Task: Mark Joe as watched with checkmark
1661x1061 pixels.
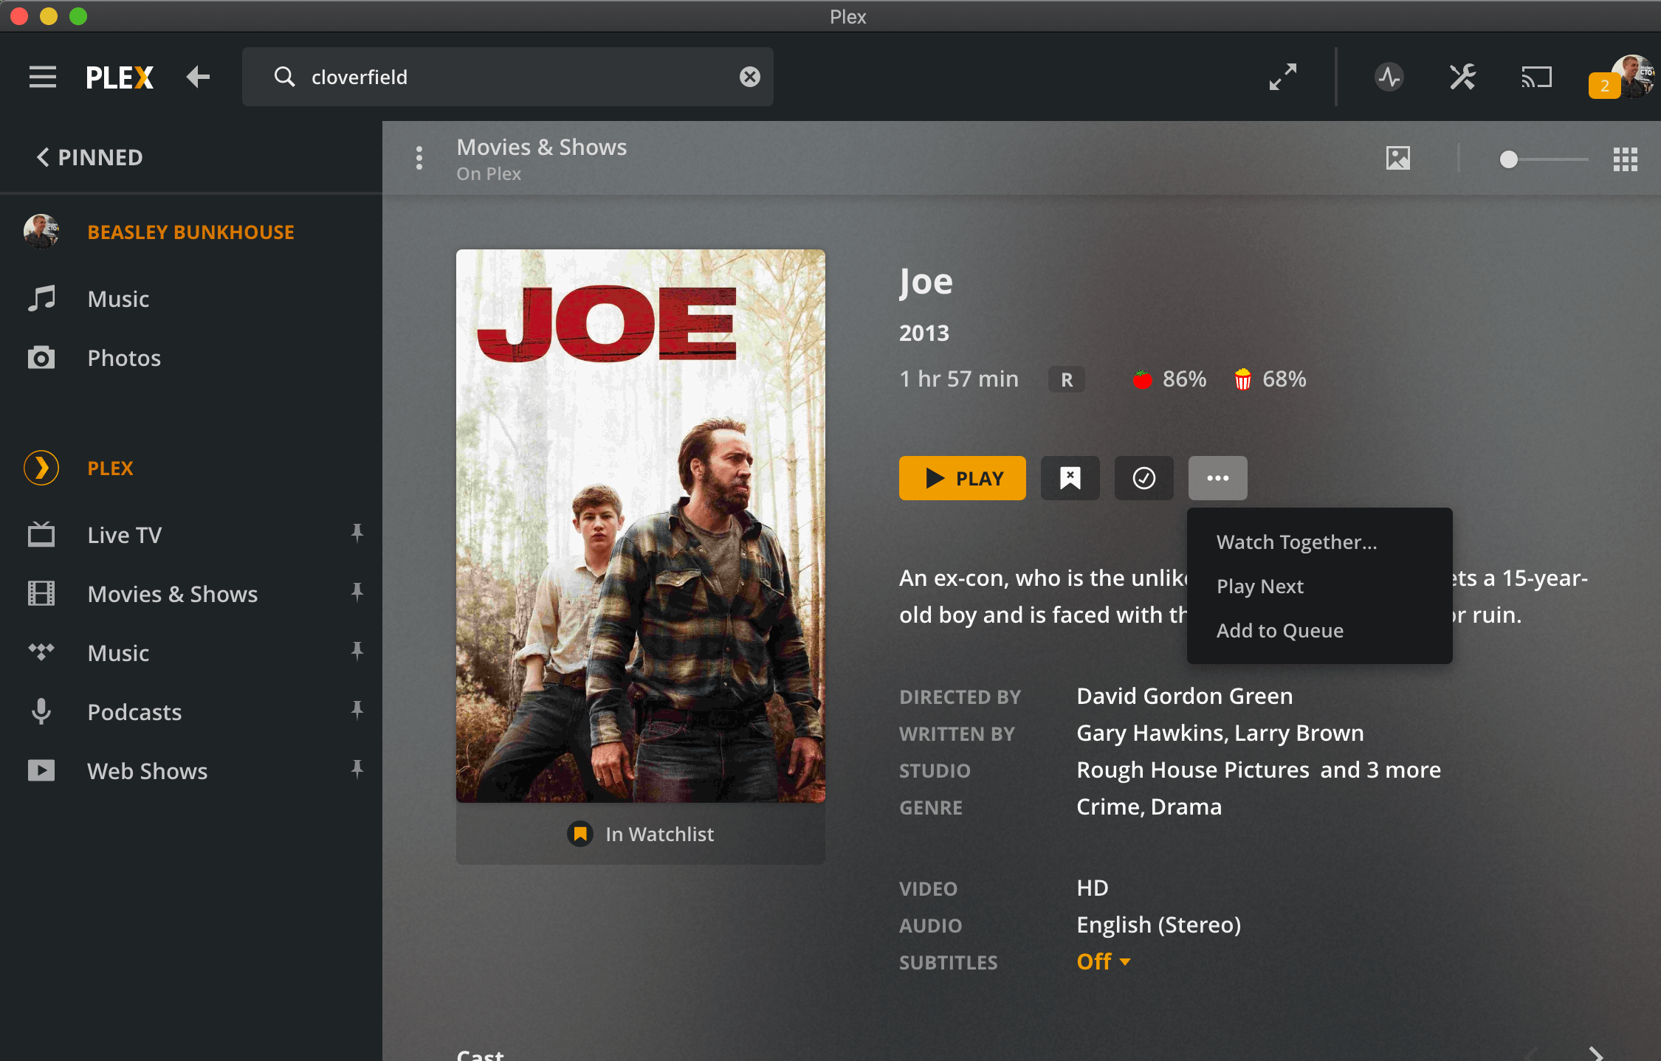Action: [1144, 478]
